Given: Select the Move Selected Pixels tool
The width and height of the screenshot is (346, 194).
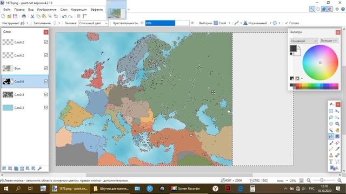Looking at the screenshot, I should point(337,111).
